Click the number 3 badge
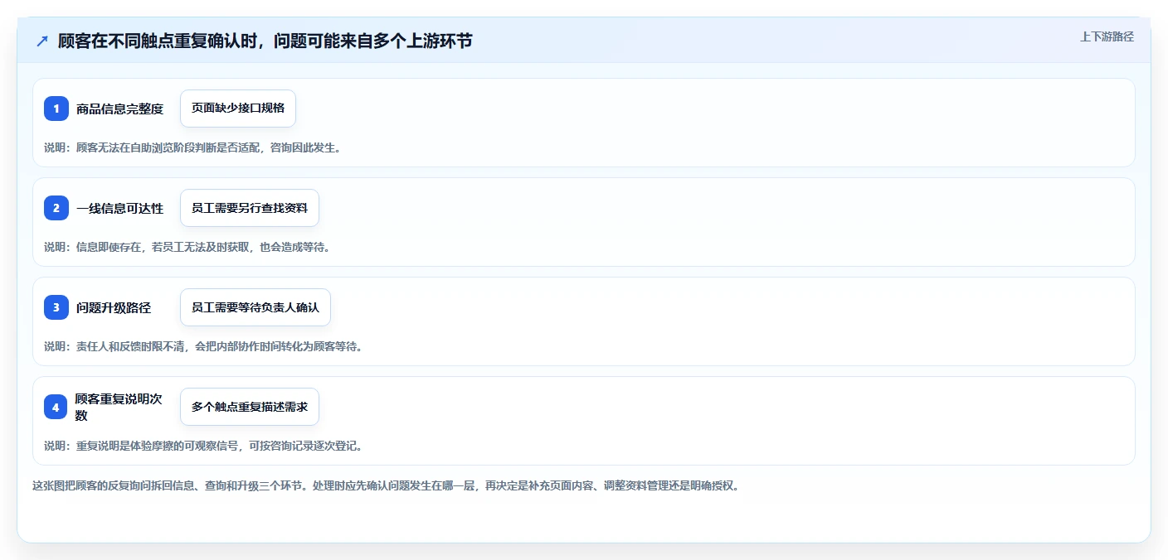Image resolution: width=1168 pixels, height=560 pixels. pyautogui.click(x=56, y=307)
